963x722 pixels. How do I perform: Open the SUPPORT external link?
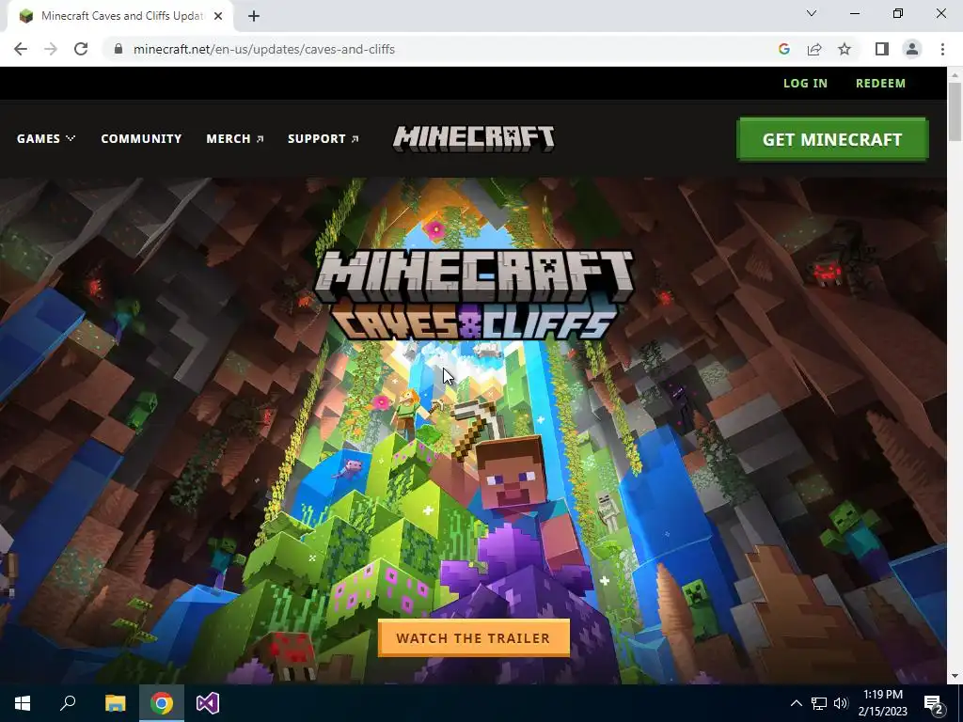coord(324,139)
